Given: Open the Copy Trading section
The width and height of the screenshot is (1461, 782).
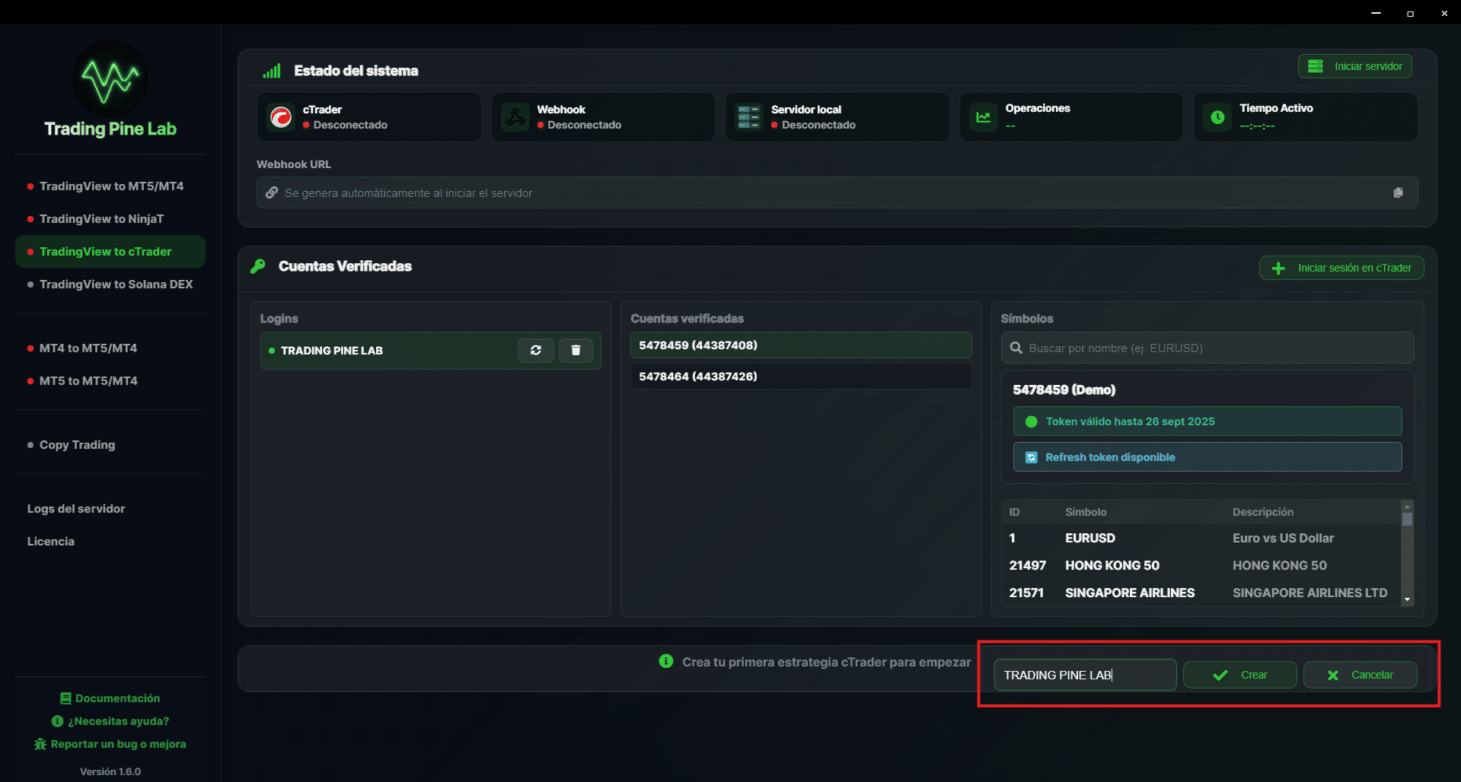Looking at the screenshot, I should point(76,445).
